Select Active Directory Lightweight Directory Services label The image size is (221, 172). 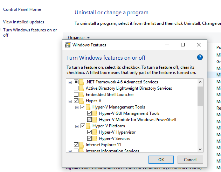coord(129,88)
